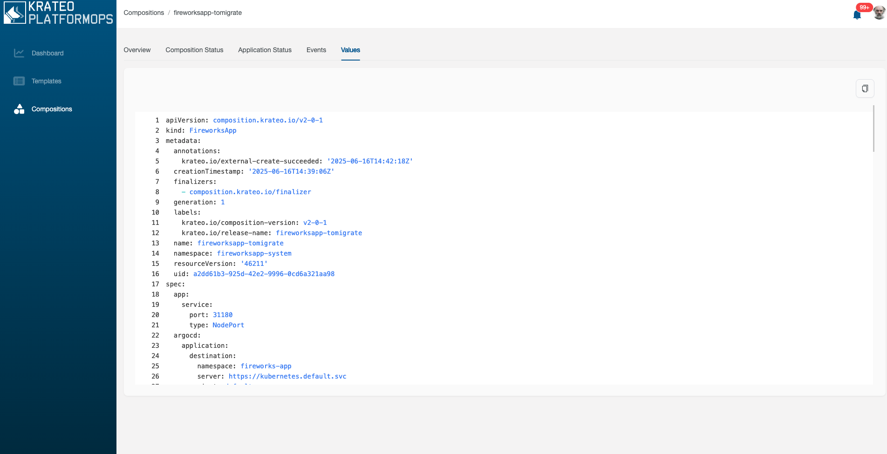Open Compositions in the sidebar

point(52,109)
